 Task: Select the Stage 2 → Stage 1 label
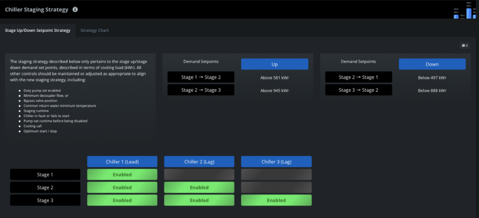point(358,77)
